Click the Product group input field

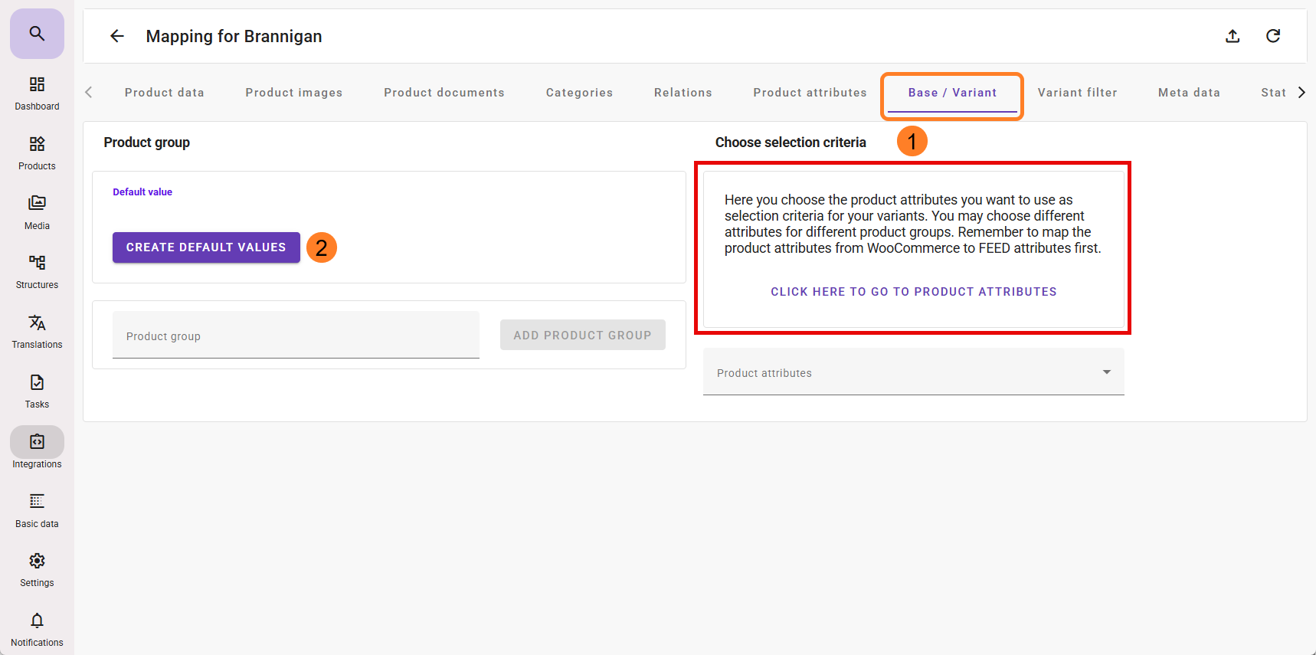pos(296,336)
